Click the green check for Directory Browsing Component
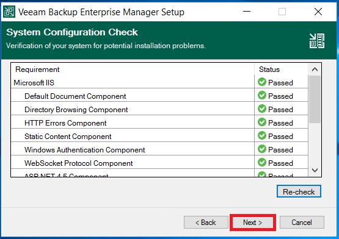The image size is (339, 239). [x=262, y=109]
